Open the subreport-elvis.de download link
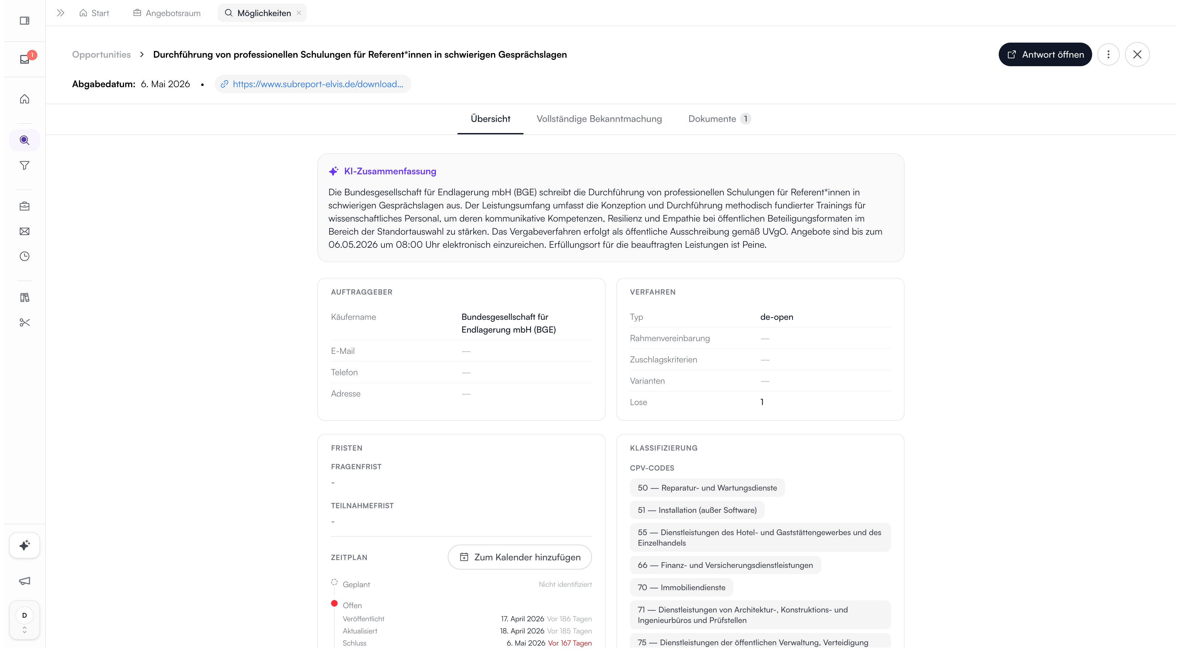This screenshot has width=1180, height=658. coord(313,84)
